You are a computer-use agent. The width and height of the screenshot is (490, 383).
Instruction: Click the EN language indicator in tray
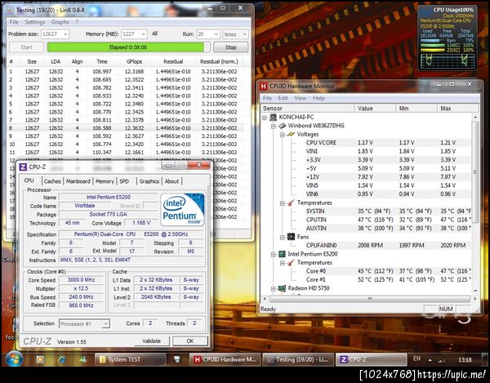tap(416, 359)
